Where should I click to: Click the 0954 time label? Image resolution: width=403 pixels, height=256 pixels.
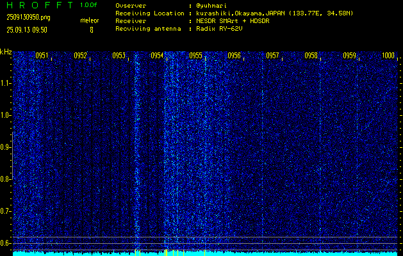click(157, 56)
